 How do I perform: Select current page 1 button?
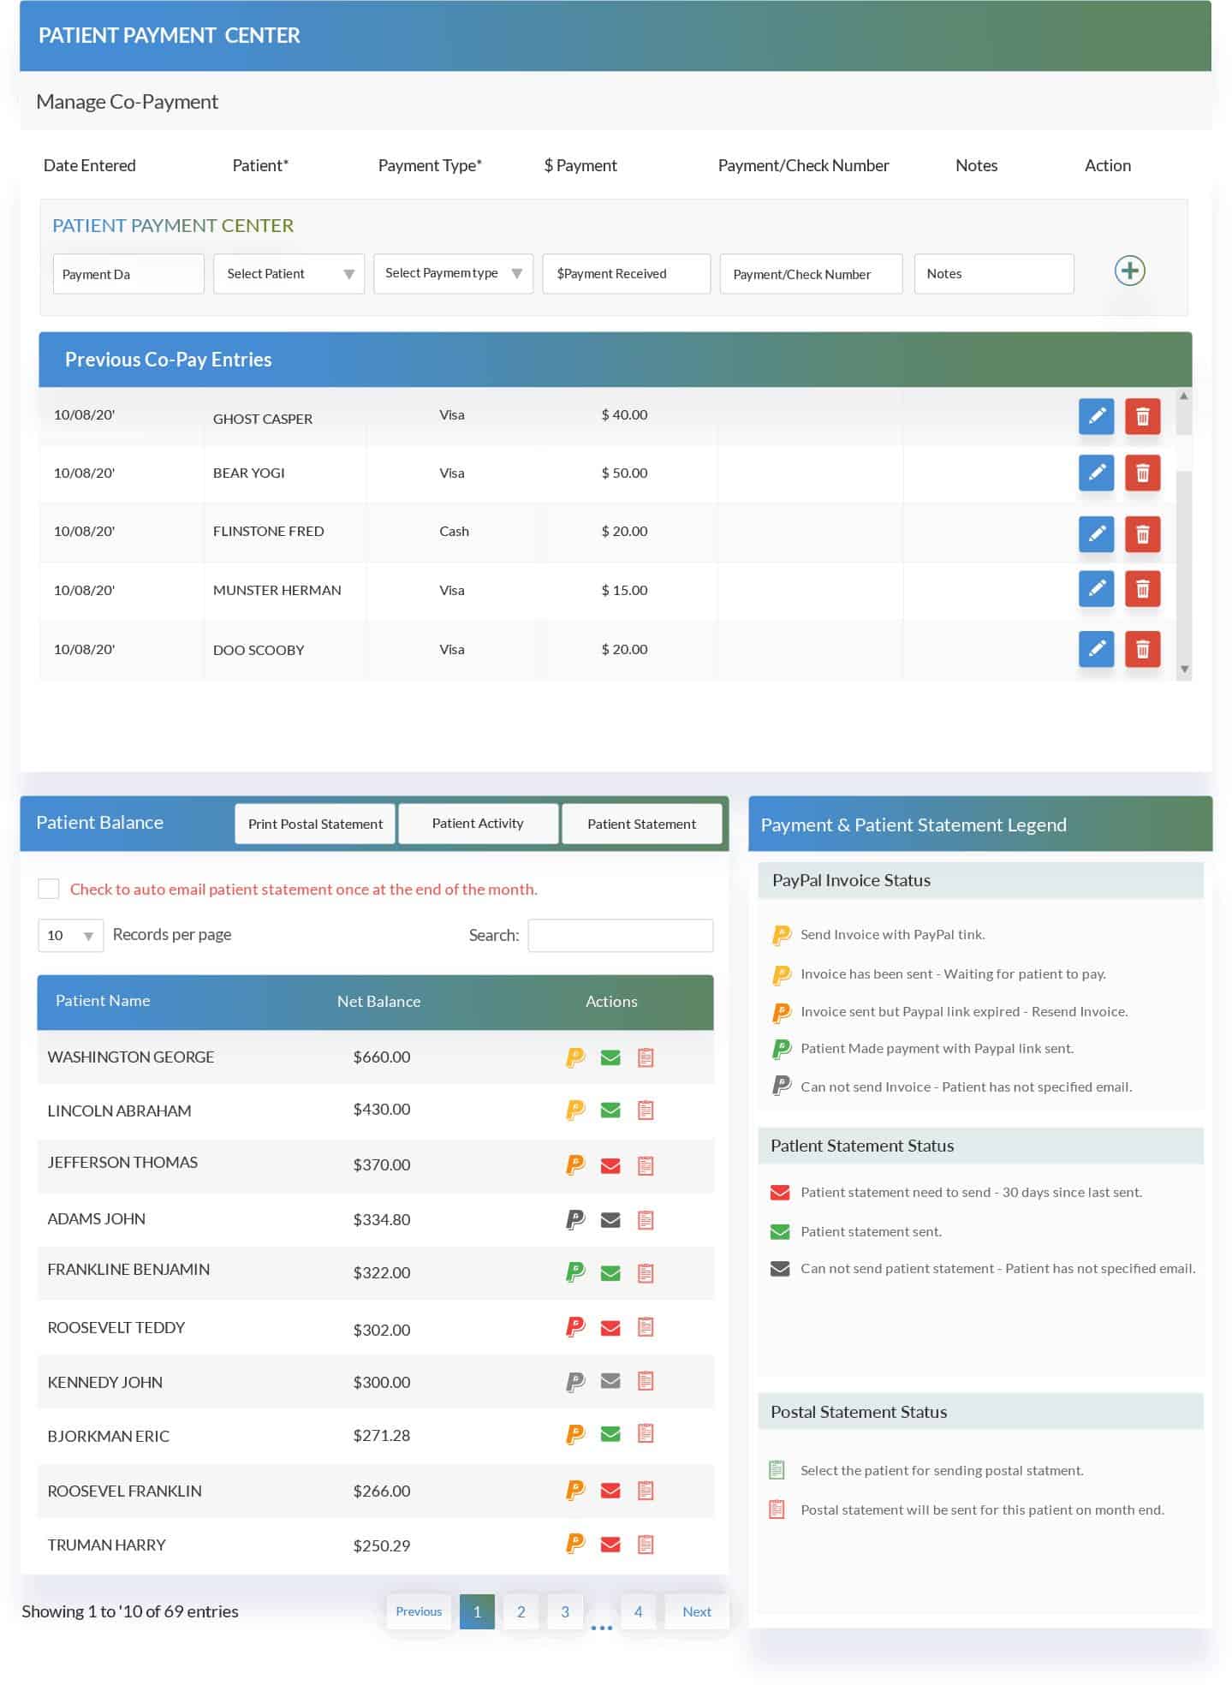click(477, 1611)
